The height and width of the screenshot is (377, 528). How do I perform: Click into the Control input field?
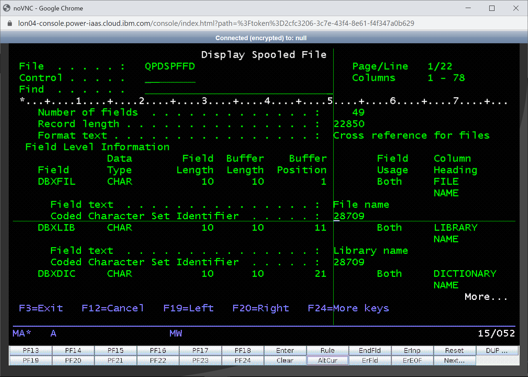(x=170, y=78)
